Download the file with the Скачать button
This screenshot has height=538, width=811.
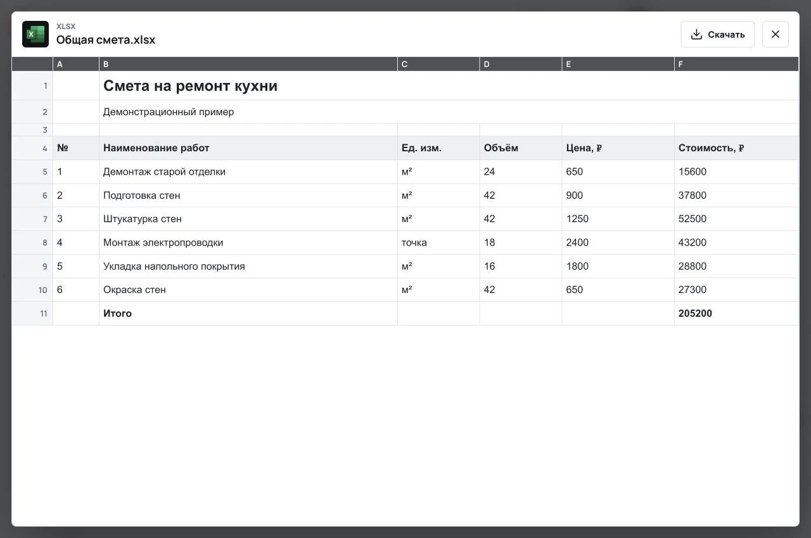pyautogui.click(x=717, y=34)
